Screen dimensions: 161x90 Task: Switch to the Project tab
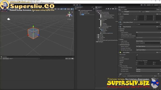pyautogui.click(x=98, y=7)
